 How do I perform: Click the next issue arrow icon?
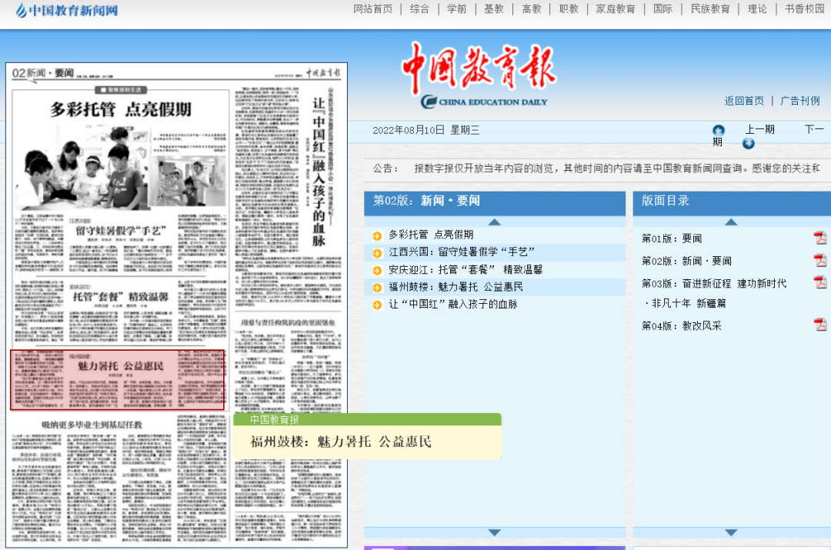(749, 143)
